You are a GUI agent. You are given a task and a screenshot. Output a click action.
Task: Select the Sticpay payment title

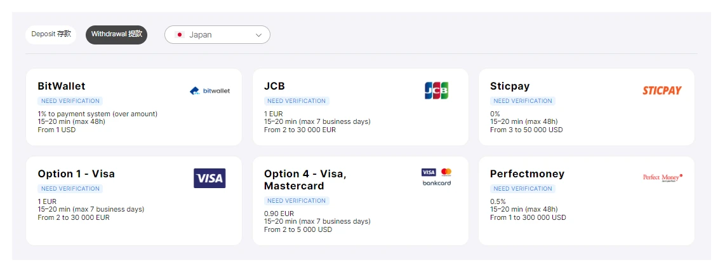(510, 86)
